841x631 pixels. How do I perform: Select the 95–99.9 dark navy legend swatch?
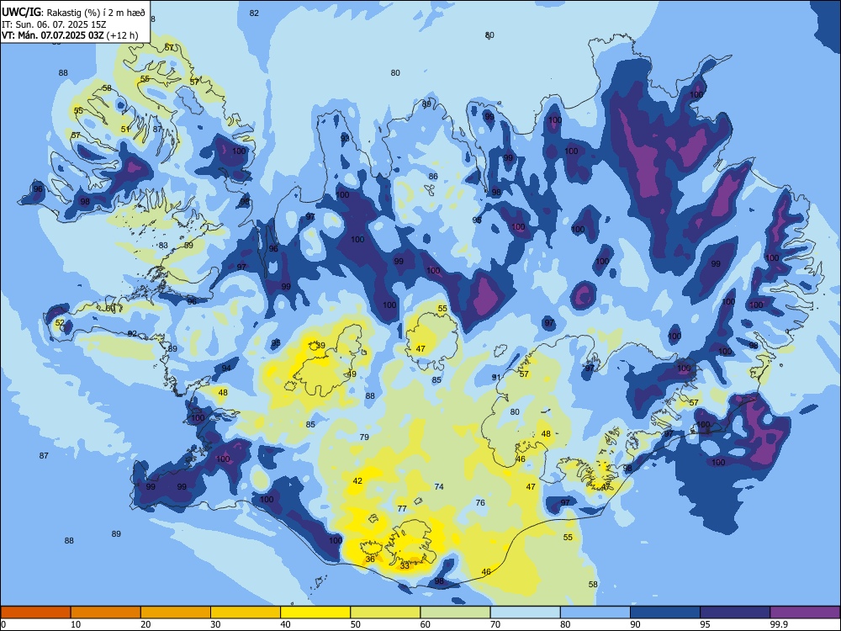735,612
